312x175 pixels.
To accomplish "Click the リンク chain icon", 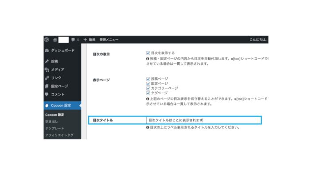I will 47,78.
